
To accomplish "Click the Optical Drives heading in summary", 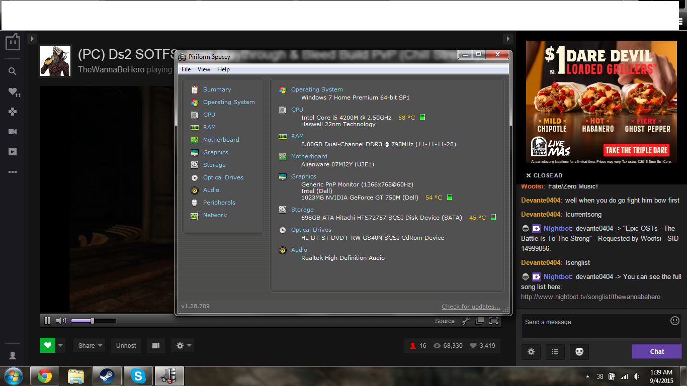I will tap(311, 230).
